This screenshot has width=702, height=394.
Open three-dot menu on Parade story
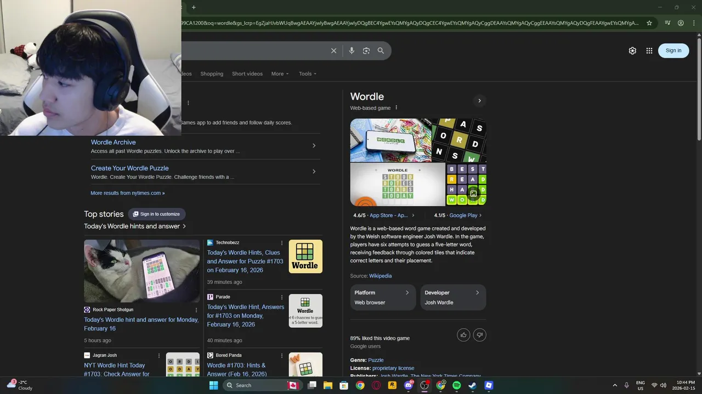point(282,297)
